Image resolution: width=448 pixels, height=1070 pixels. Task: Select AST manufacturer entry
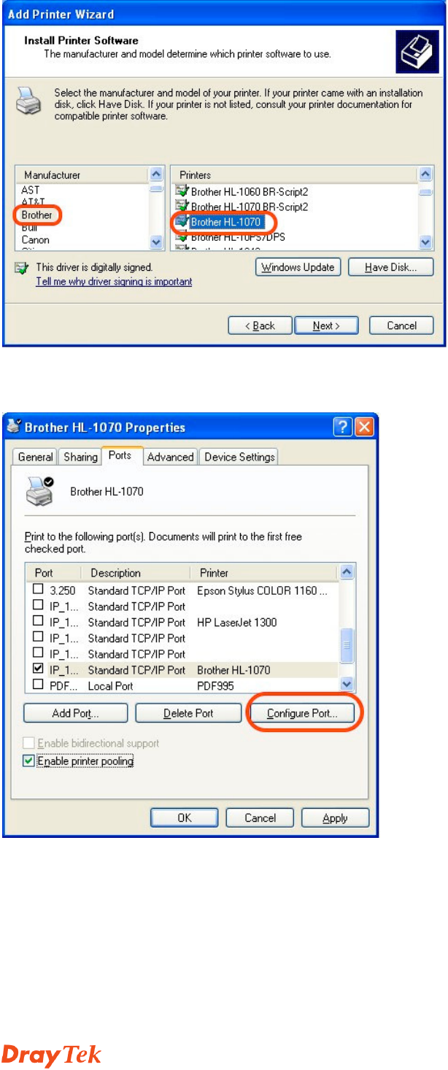coord(31,190)
